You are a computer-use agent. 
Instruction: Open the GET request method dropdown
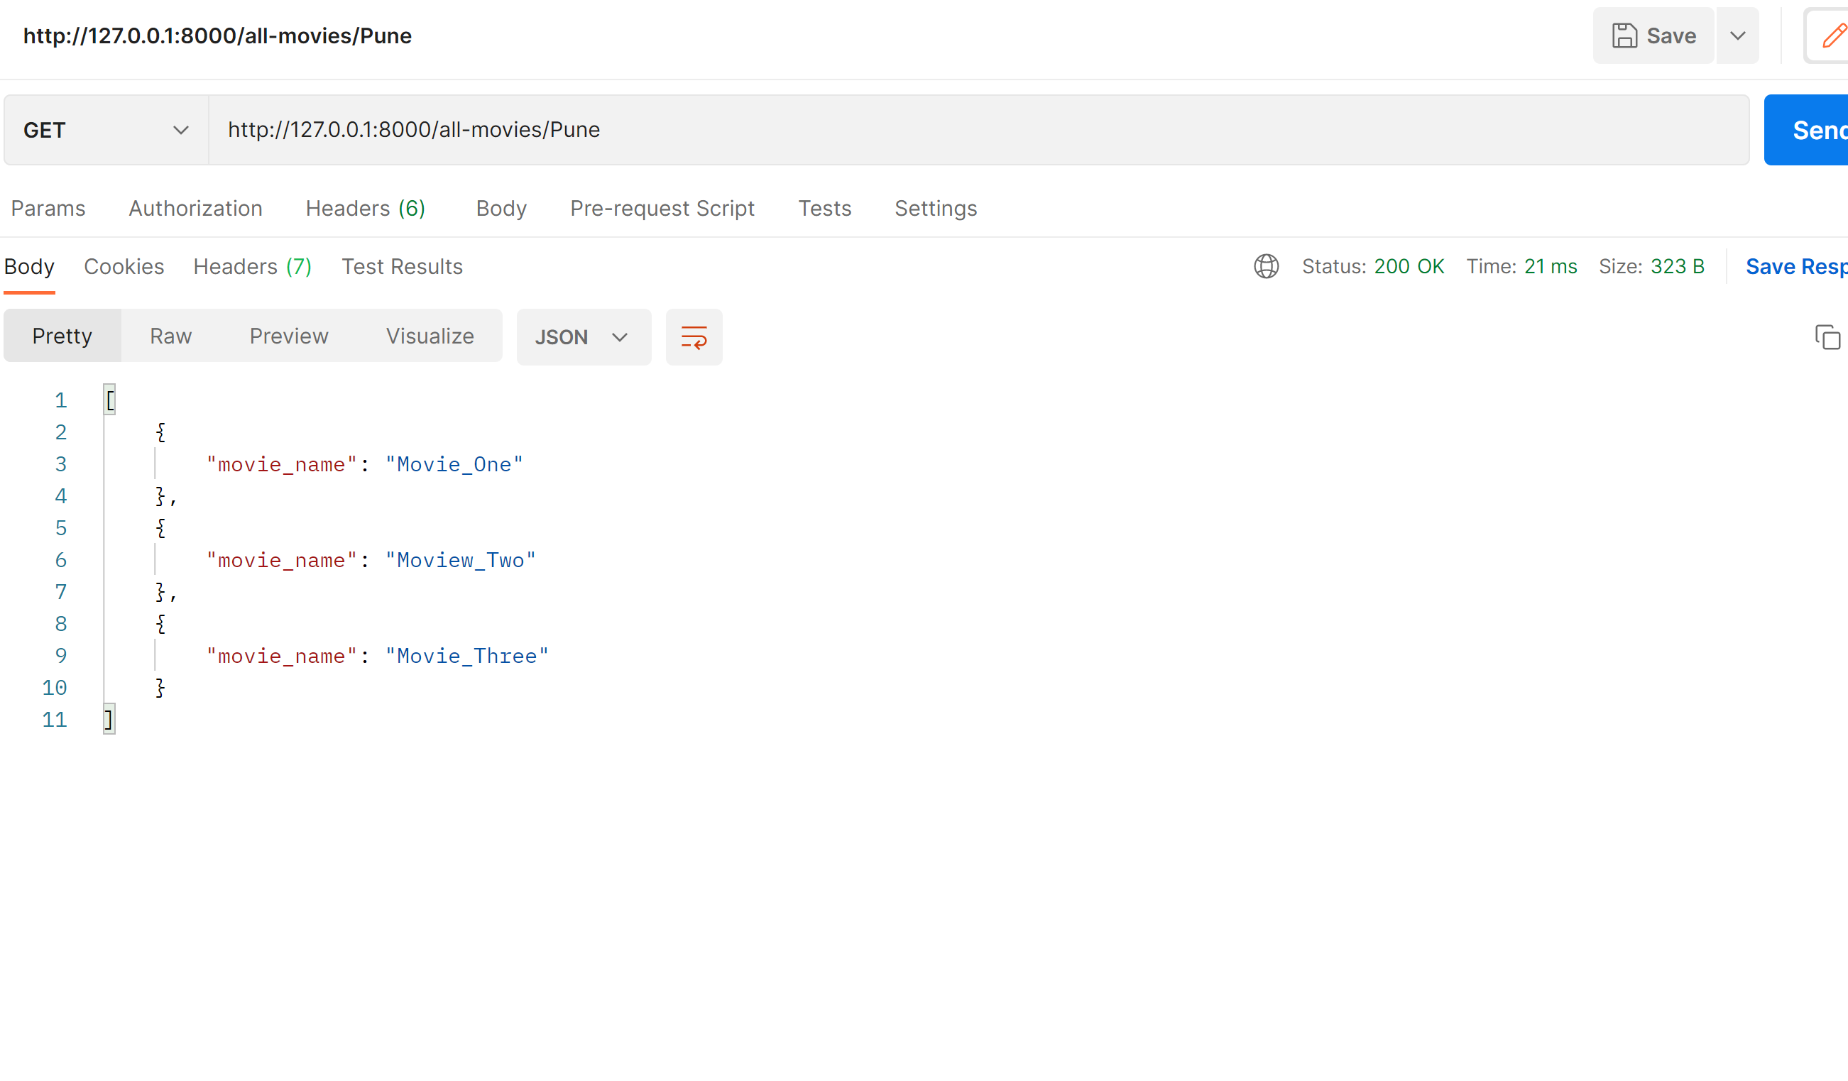105,130
